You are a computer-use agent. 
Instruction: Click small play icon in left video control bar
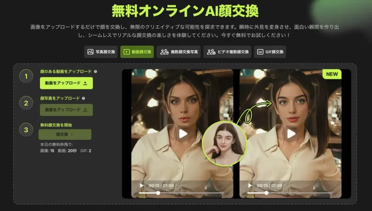click(142, 185)
